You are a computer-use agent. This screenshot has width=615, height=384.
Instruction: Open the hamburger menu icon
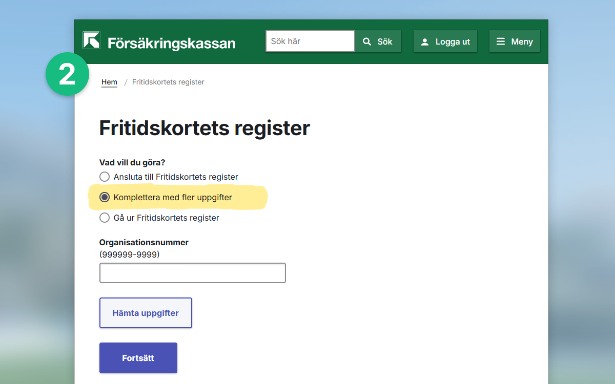click(501, 41)
